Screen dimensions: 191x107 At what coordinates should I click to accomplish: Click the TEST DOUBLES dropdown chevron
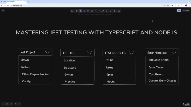(131, 53)
